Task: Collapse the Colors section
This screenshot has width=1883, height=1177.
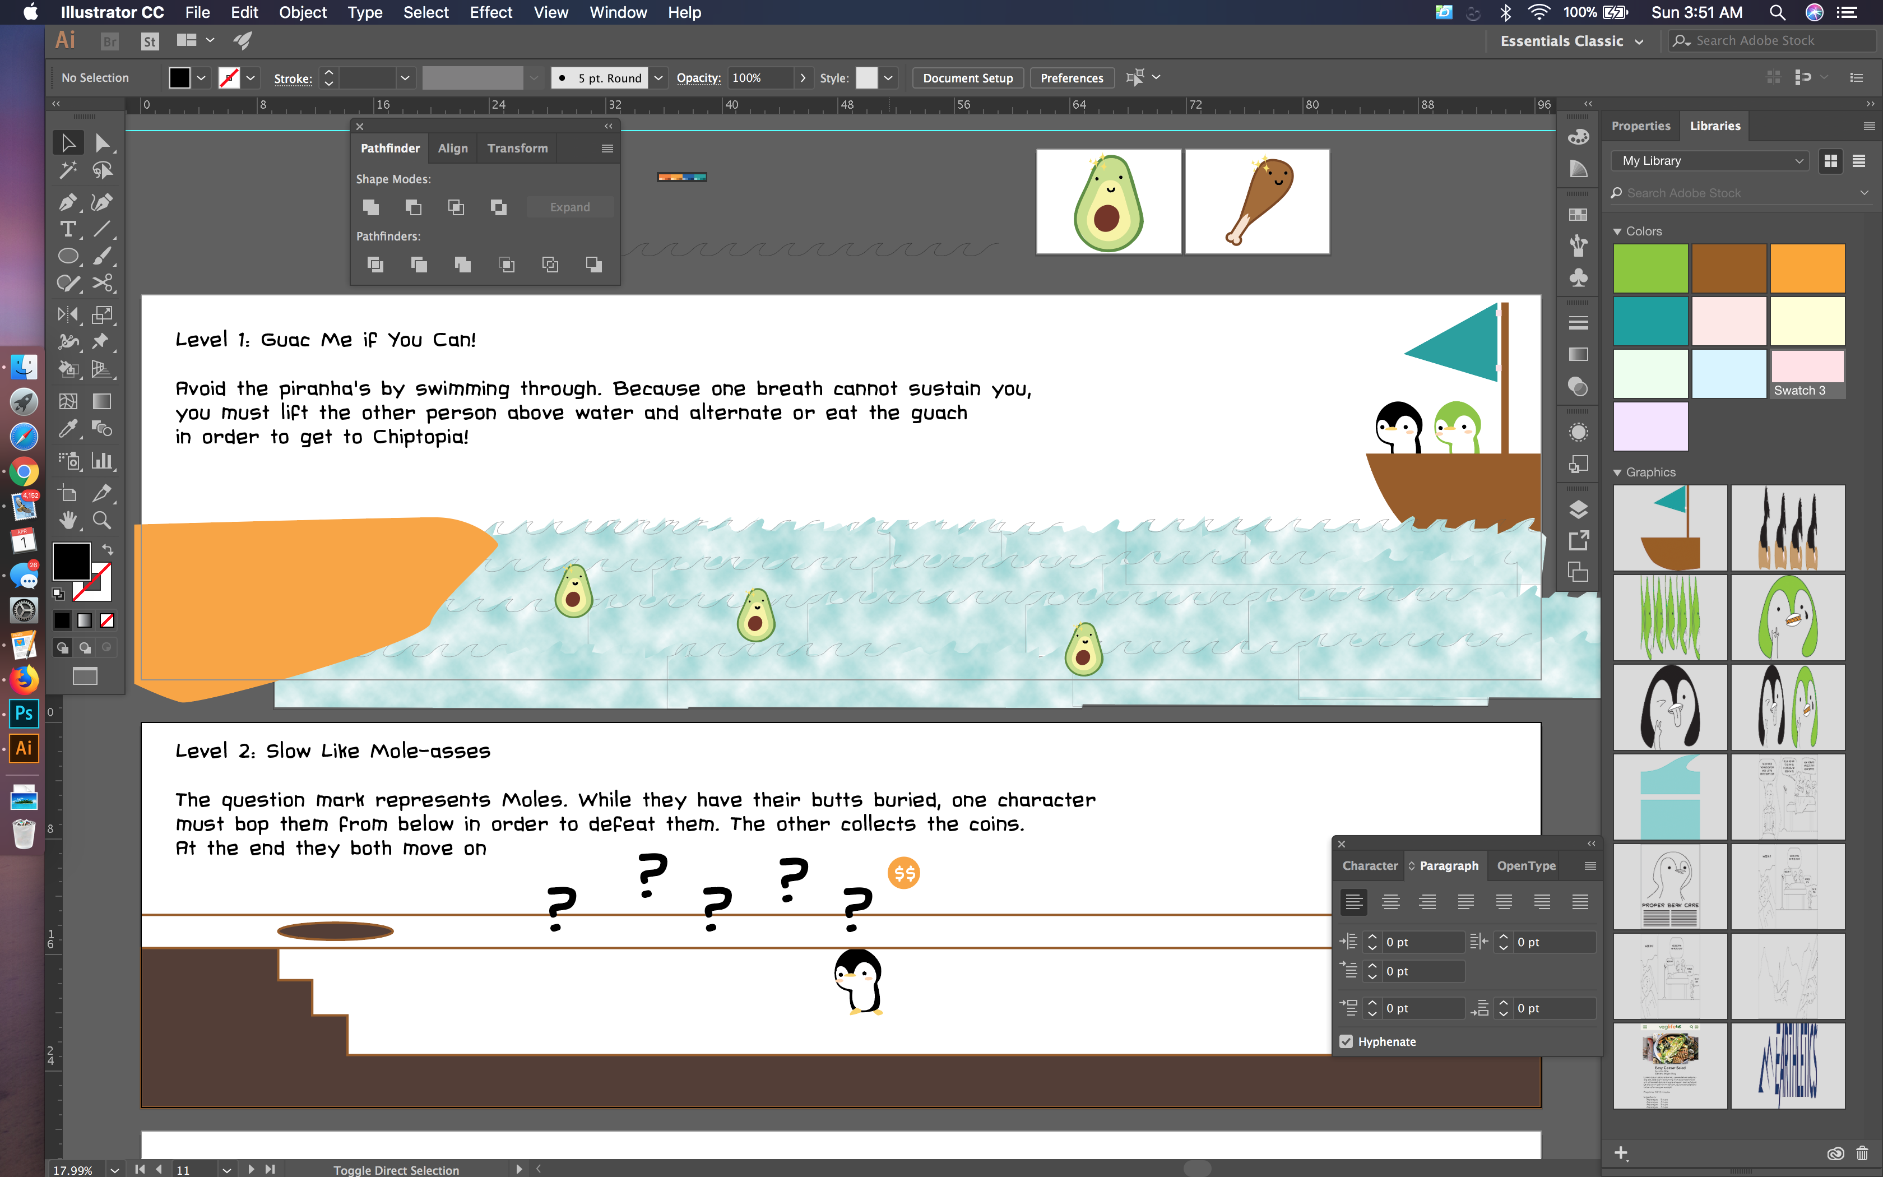Action: pos(1618,231)
